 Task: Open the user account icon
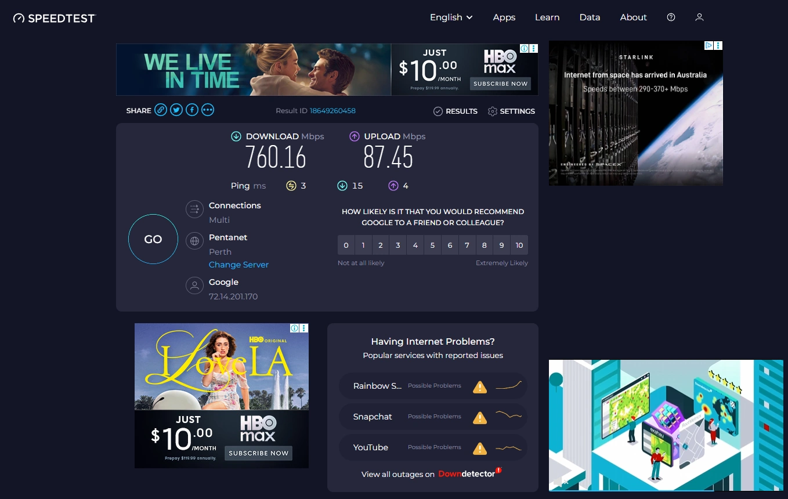point(699,17)
